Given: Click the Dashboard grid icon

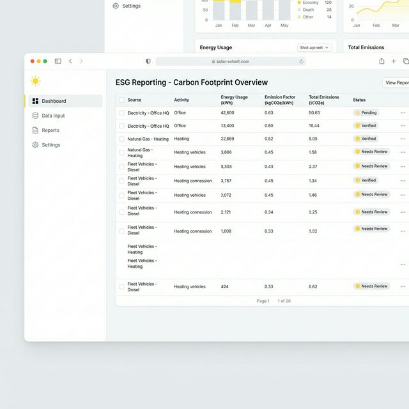Looking at the screenshot, I should (x=36, y=101).
